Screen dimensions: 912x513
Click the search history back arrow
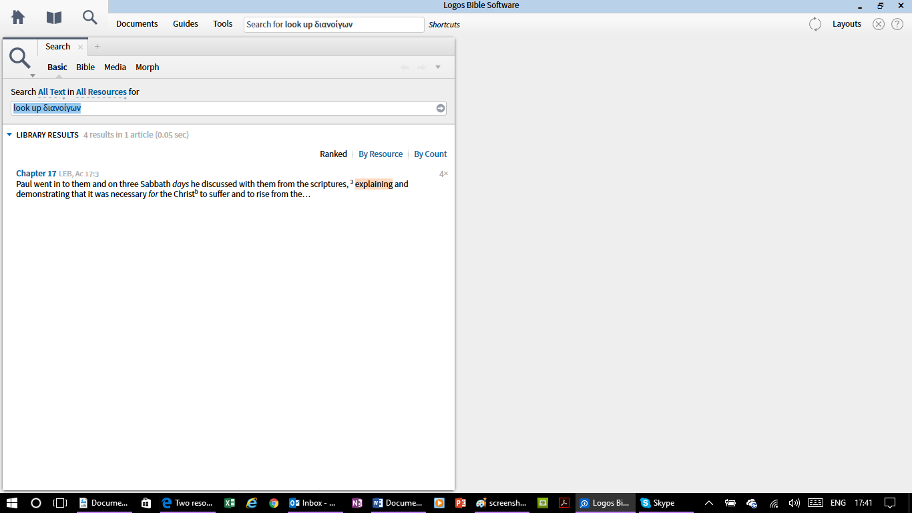(x=405, y=67)
